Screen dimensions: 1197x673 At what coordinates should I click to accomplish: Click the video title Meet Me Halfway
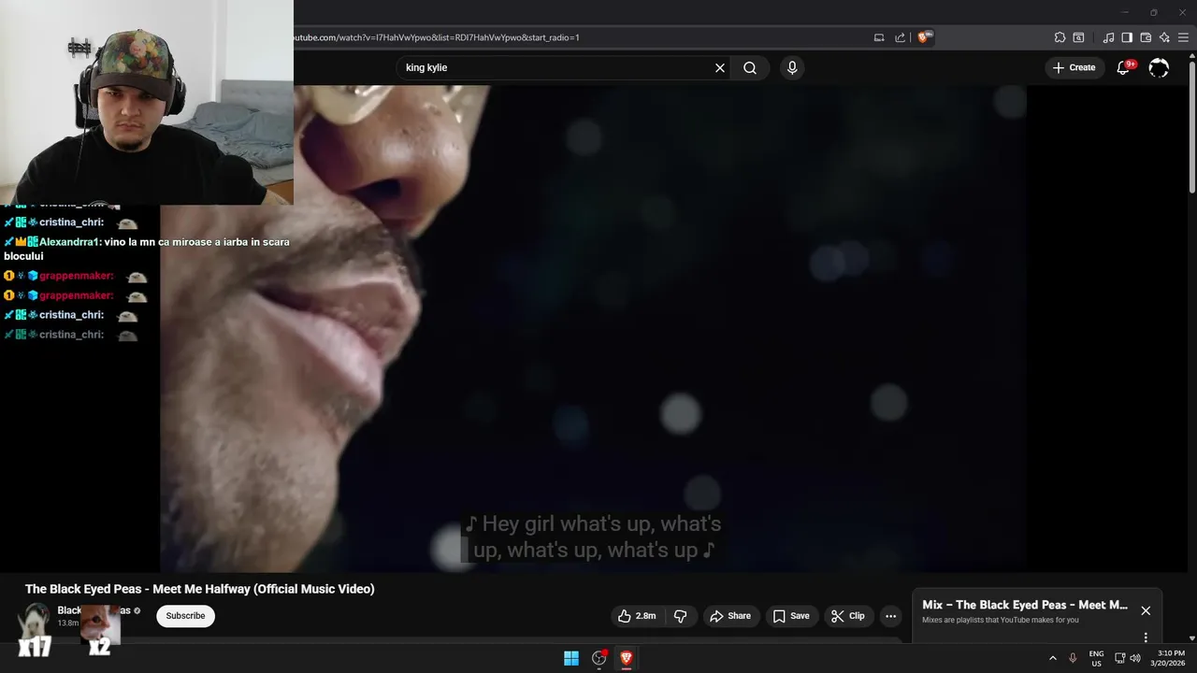point(200,589)
